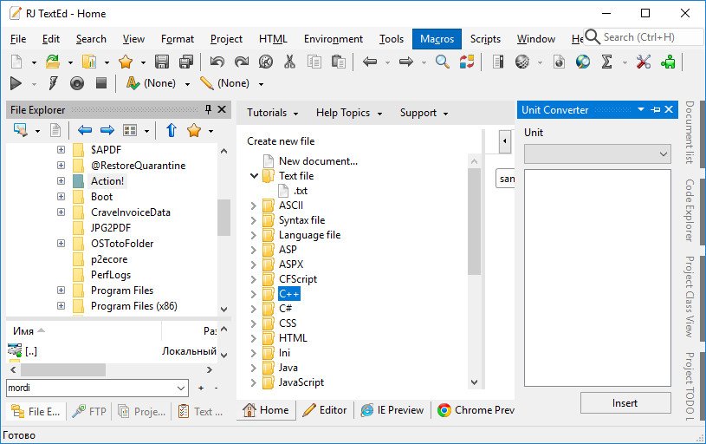This screenshot has width=706, height=444.
Task: Click the open file folder icon
Action: [53, 62]
